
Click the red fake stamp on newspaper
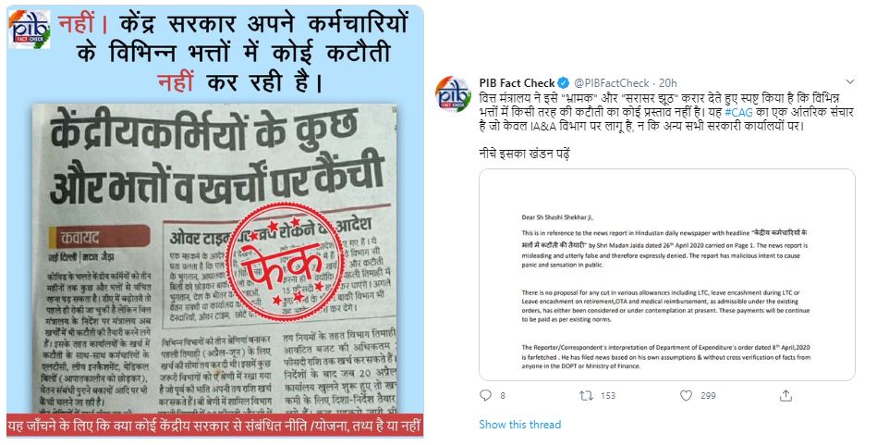287,262
